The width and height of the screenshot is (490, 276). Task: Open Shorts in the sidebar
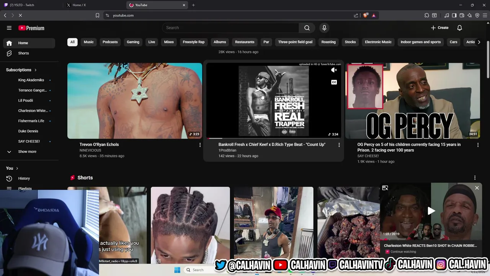pos(29,53)
